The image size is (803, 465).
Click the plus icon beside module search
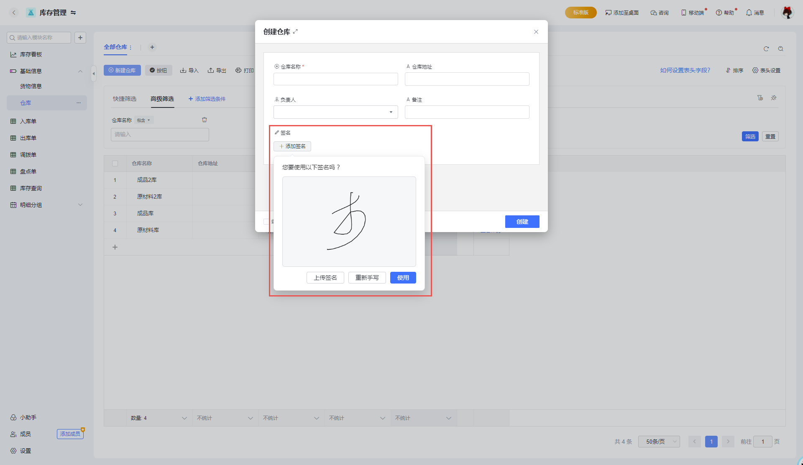coord(80,38)
